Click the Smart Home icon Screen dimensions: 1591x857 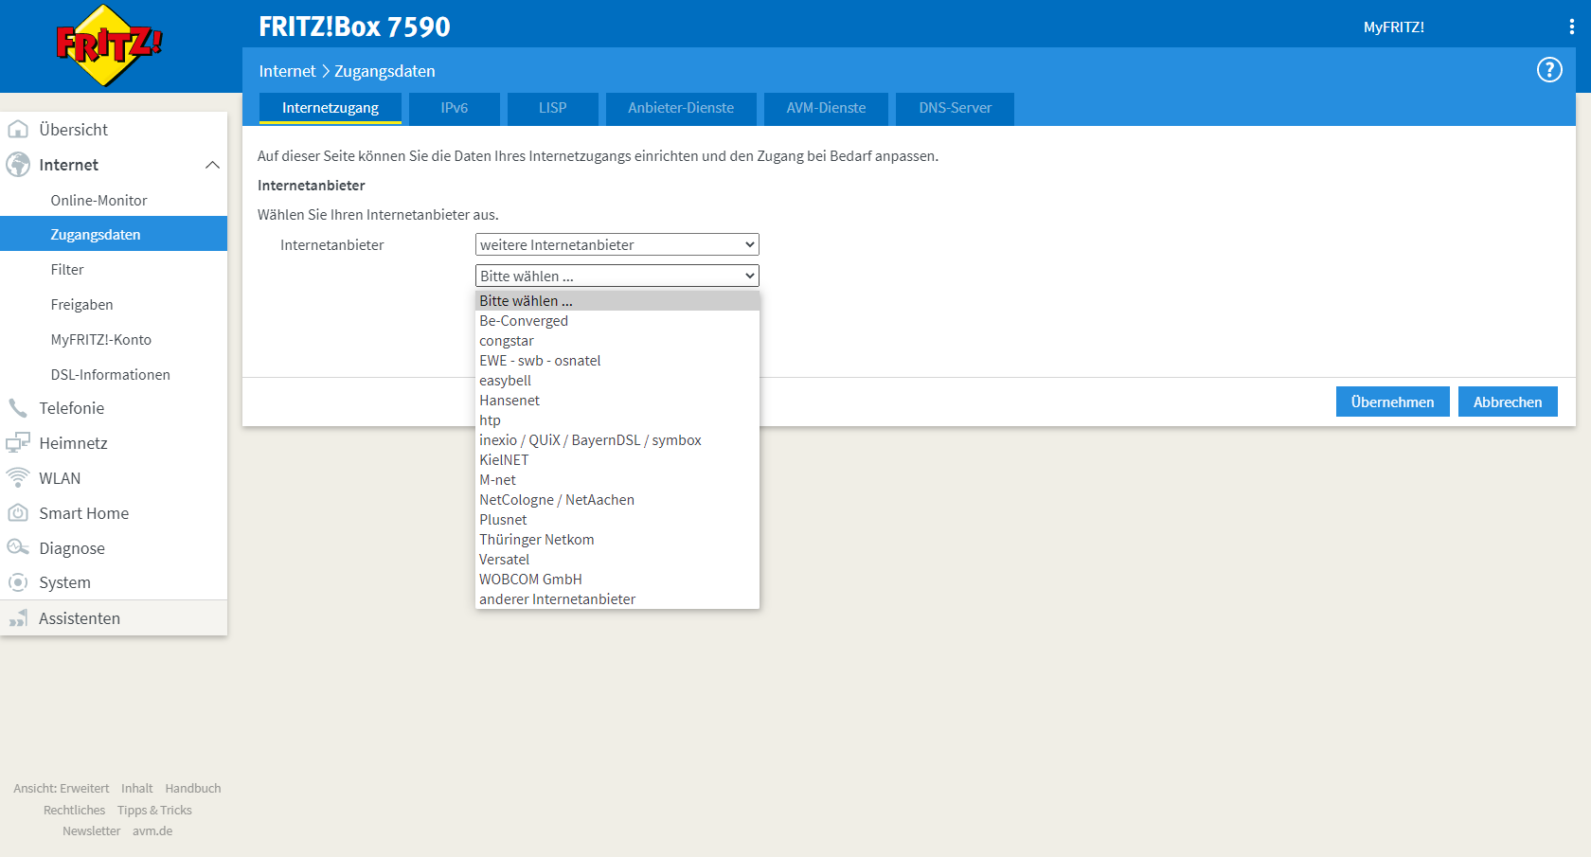18,513
